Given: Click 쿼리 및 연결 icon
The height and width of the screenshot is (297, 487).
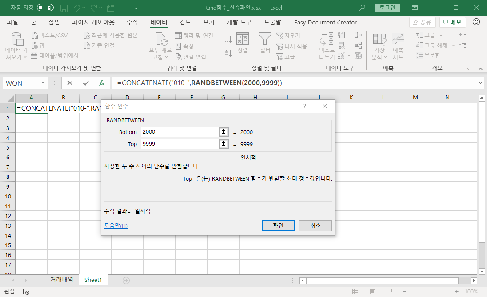Looking at the screenshot, I should pos(178,36).
